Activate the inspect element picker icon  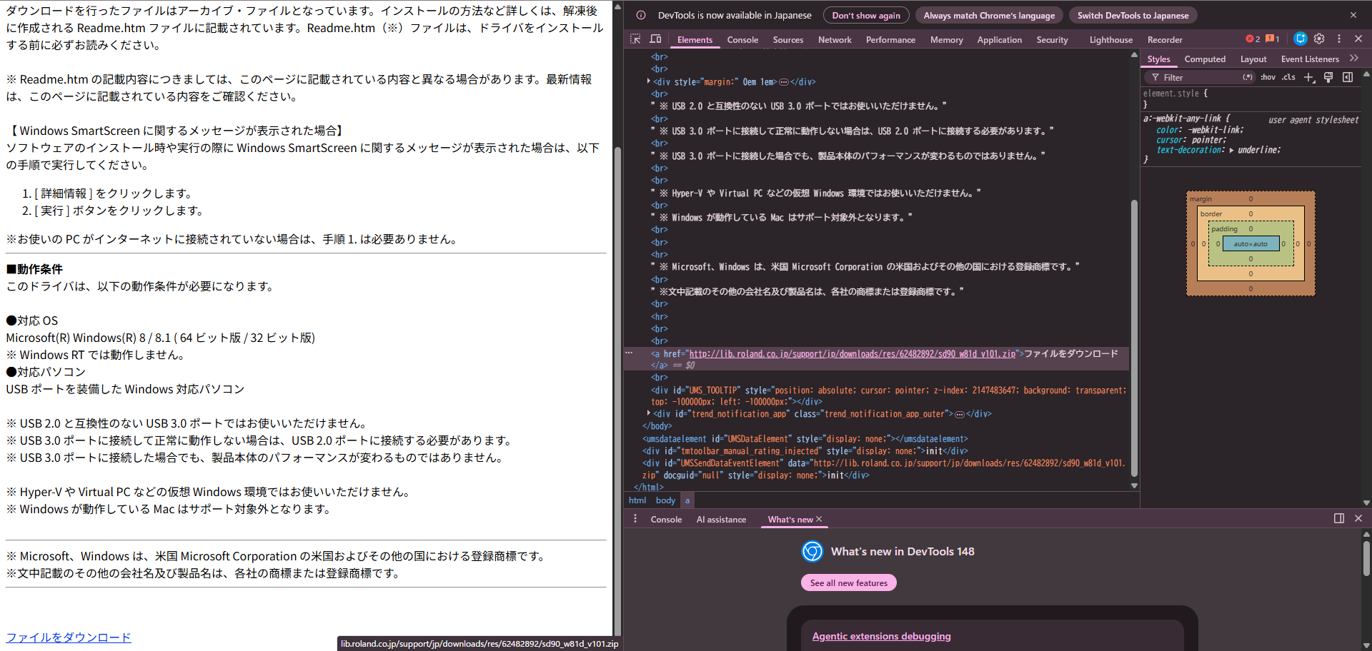[635, 39]
